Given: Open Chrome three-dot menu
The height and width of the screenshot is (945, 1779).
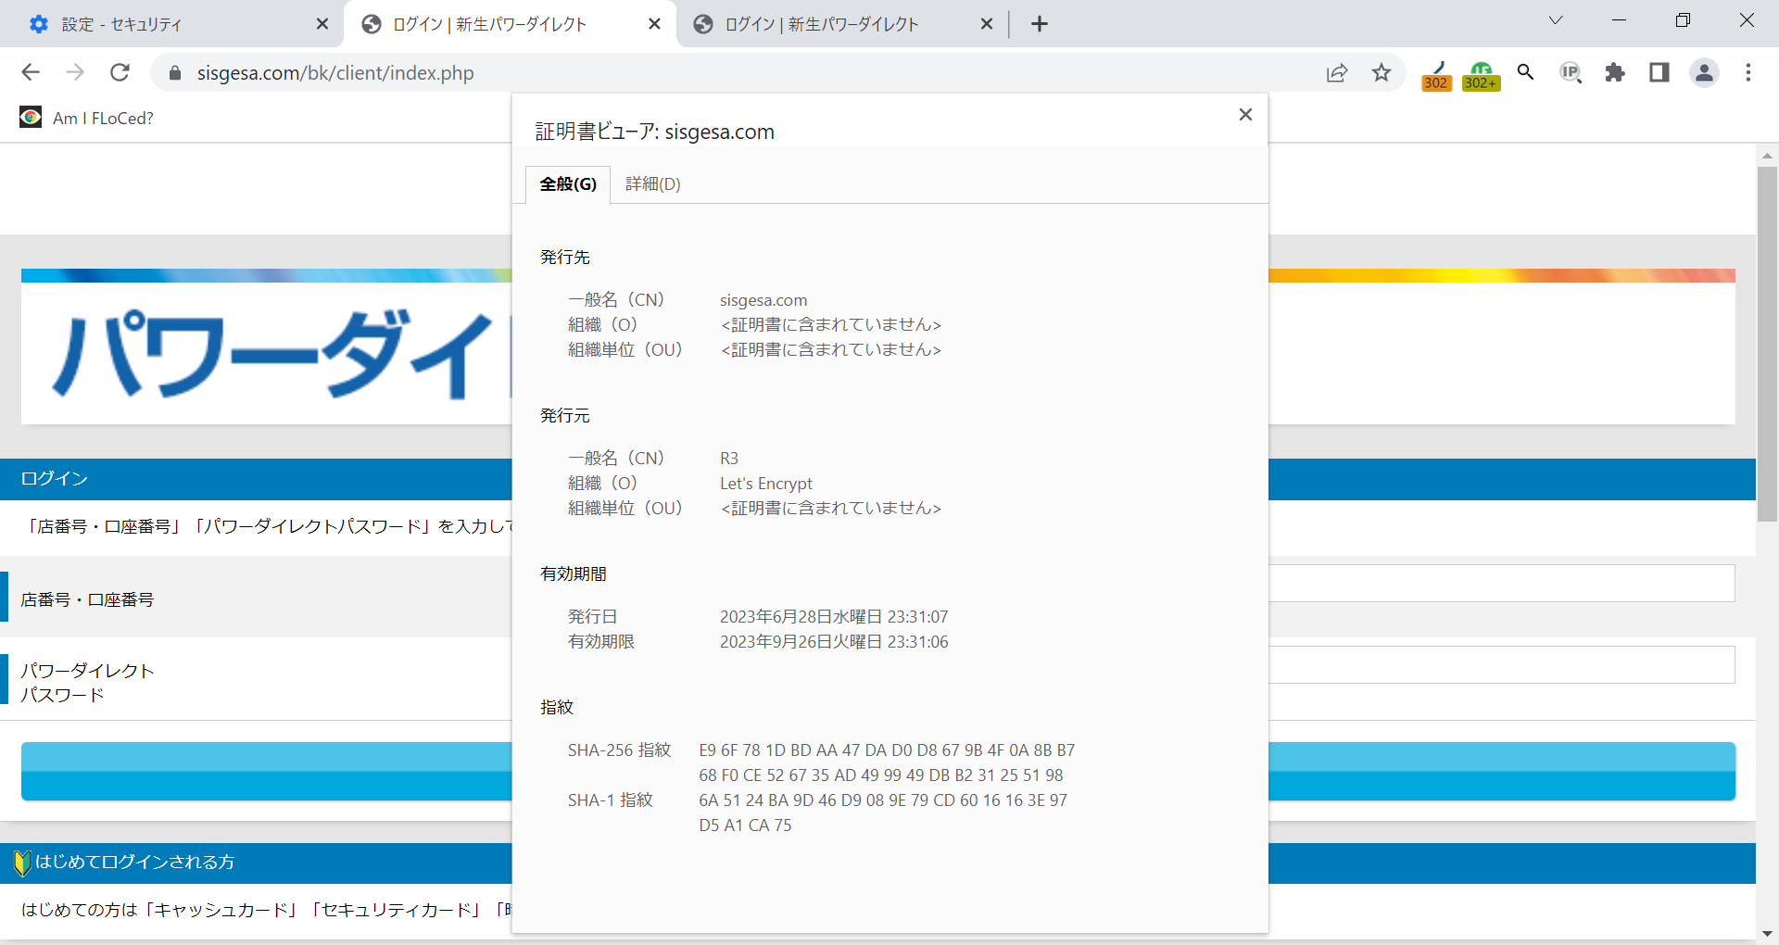Looking at the screenshot, I should (1748, 72).
